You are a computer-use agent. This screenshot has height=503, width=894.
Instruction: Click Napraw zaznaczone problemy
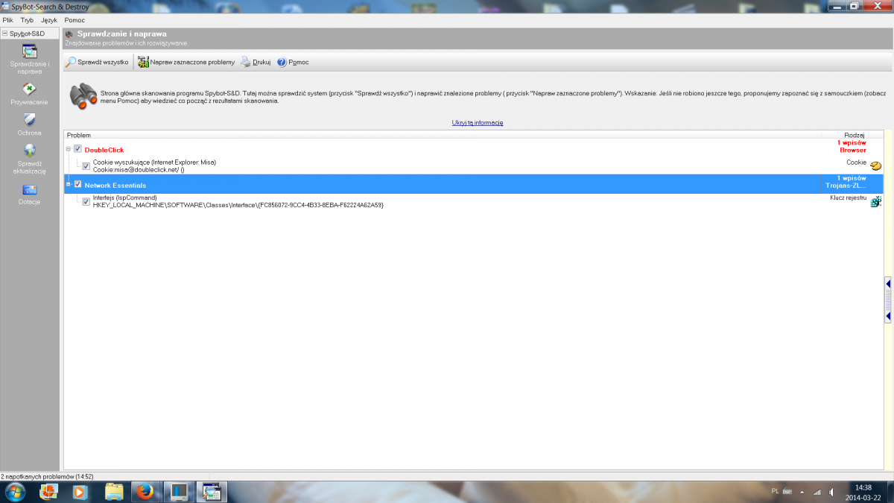(x=186, y=63)
